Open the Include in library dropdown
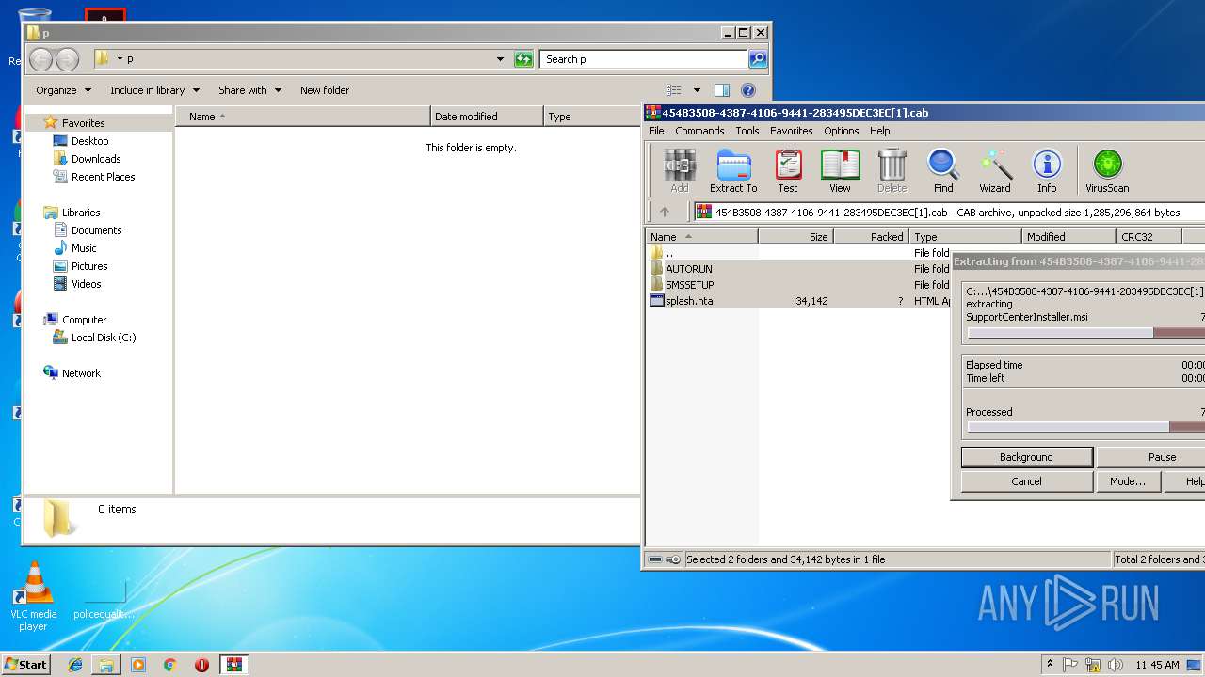The image size is (1205, 677). (x=154, y=90)
